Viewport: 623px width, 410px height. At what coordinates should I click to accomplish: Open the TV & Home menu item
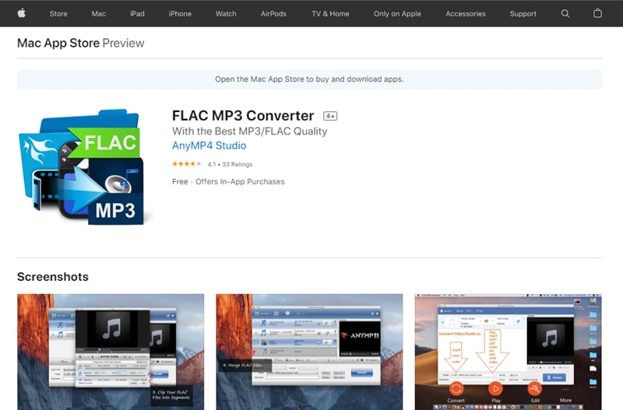pyautogui.click(x=330, y=13)
